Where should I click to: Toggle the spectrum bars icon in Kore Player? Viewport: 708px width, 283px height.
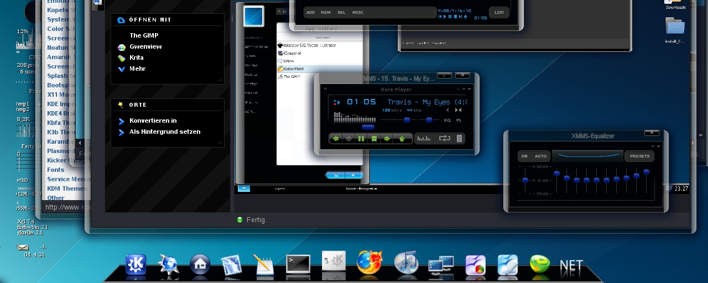(x=424, y=139)
